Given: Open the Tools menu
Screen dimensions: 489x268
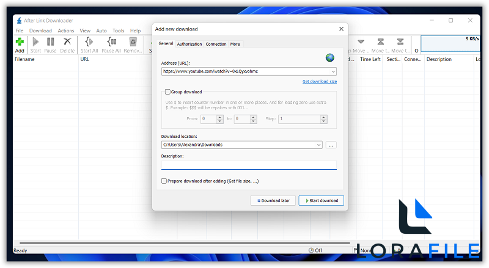Looking at the screenshot, I should tap(118, 31).
